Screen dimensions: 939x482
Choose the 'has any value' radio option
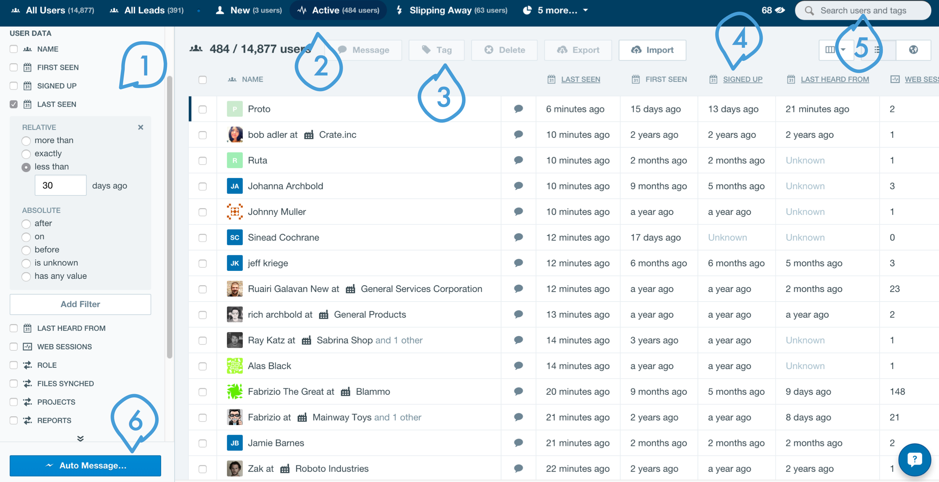pos(26,276)
